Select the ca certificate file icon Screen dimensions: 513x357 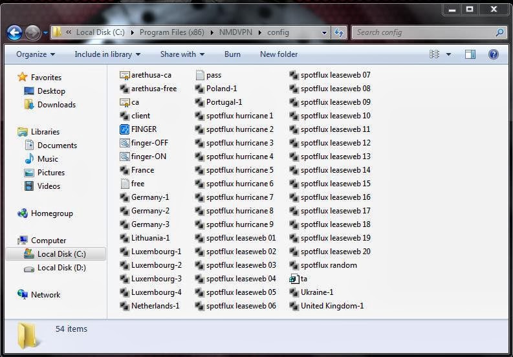tap(124, 102)
